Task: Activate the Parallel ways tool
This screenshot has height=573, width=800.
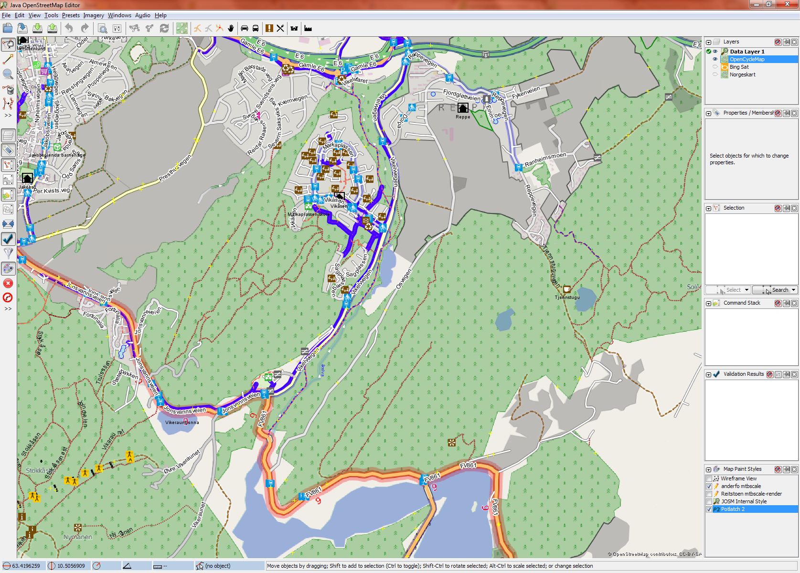Action: pos(8,104)
